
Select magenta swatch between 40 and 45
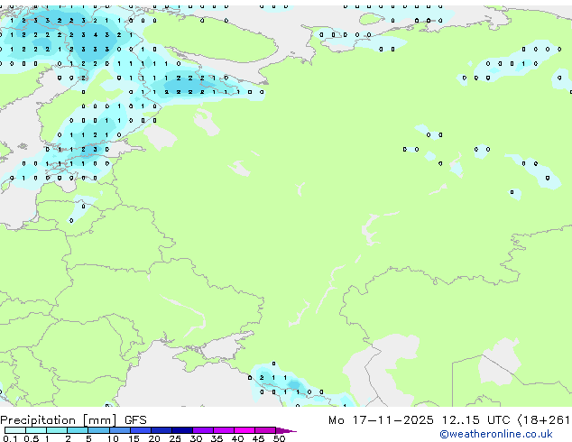pyautogui.click(x=244, y=430)
